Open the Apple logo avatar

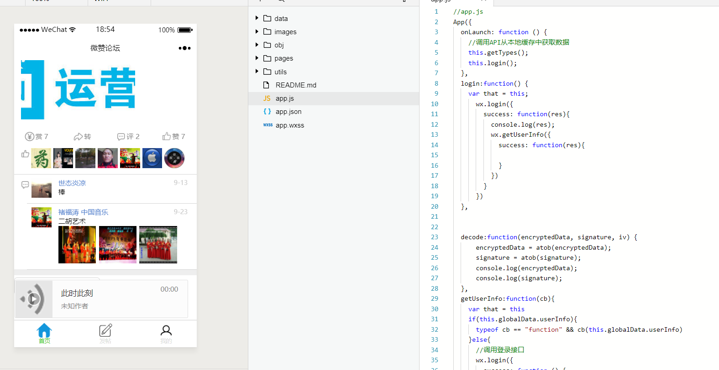(x=152, y=158)
